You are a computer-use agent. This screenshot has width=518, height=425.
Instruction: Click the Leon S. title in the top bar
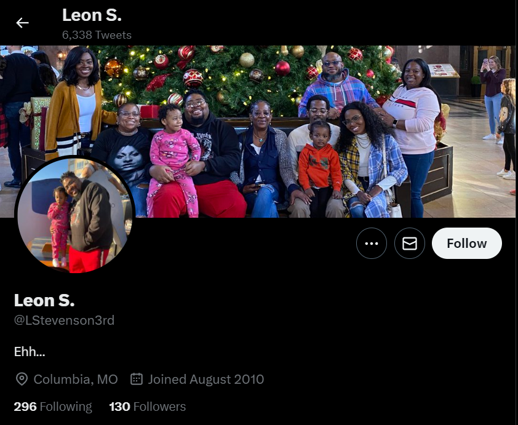pos(92,15)
